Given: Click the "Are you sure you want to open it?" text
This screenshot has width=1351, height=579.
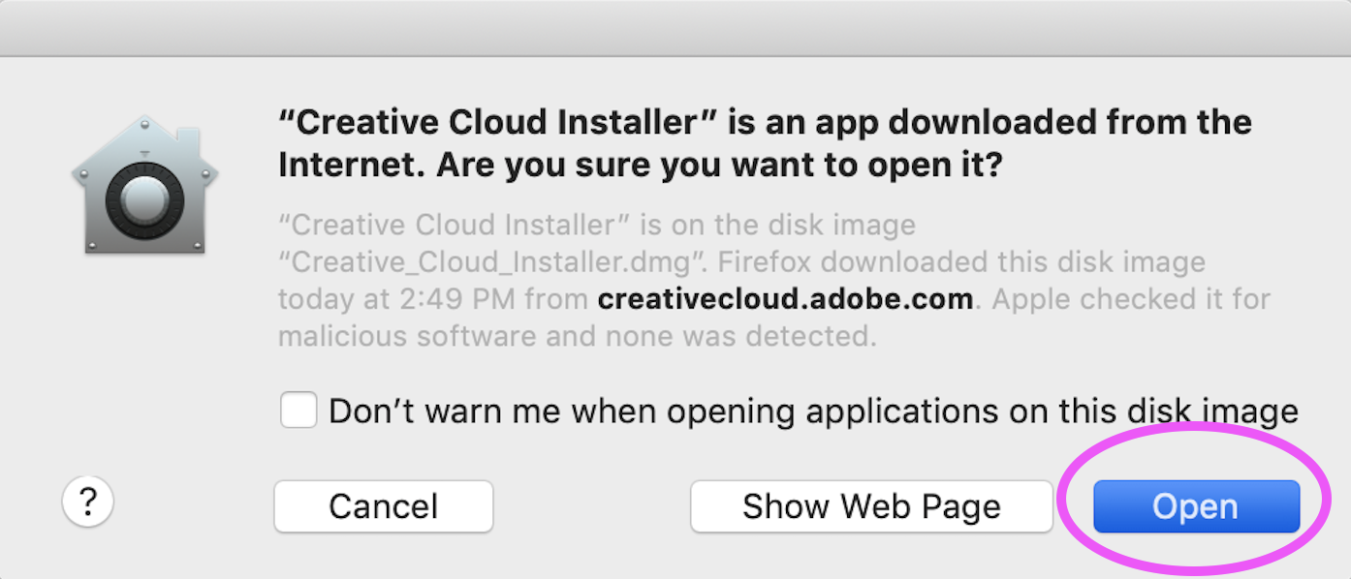Looking at the screenshot, I should pyautogui.click(x=719, y=166).
